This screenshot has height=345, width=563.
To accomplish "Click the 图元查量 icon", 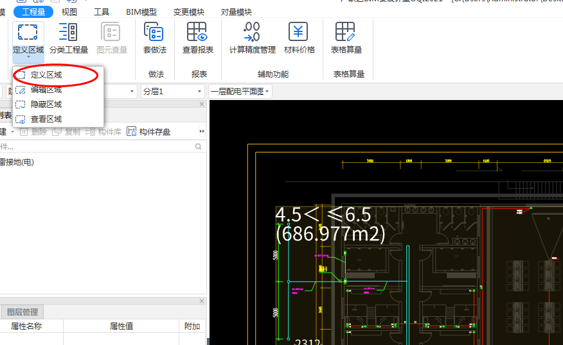I will tap(112, 38).
